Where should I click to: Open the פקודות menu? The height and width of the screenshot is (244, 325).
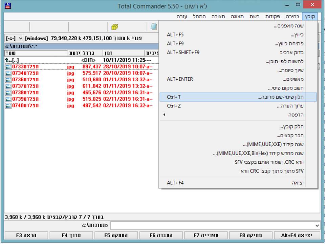(x=273, y=16)
